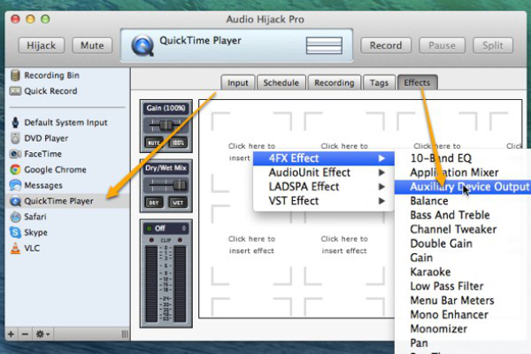Expand the AudioUnit Effect submenu
This screenshot has width=531, height=354.
tap(324, 173)
